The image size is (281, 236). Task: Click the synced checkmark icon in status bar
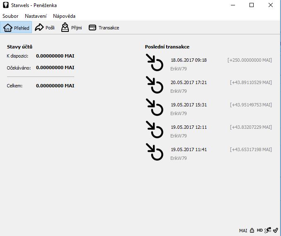pos(276,230)
